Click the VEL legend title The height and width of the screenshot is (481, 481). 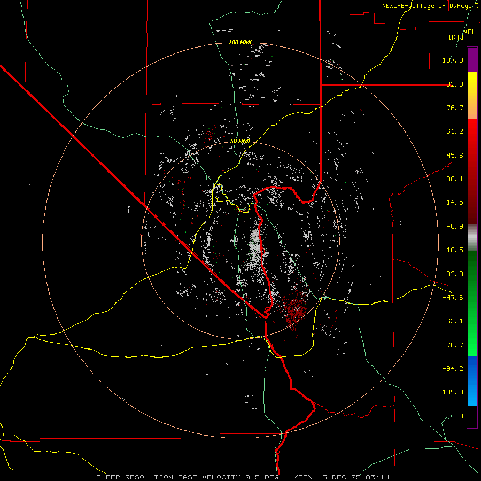[x=470, y=32]
